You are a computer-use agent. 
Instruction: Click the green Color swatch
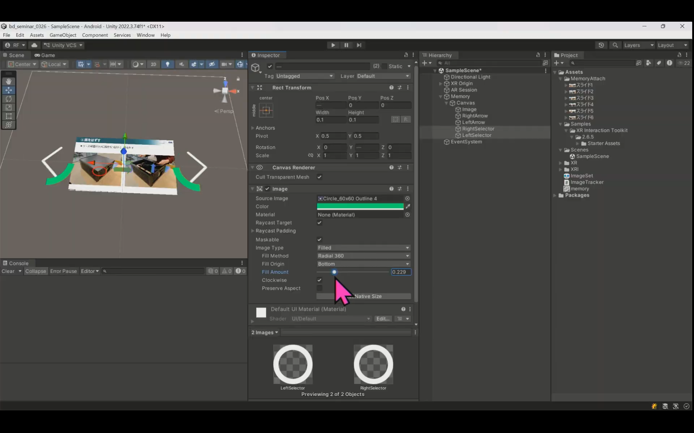tap(360, 206)
